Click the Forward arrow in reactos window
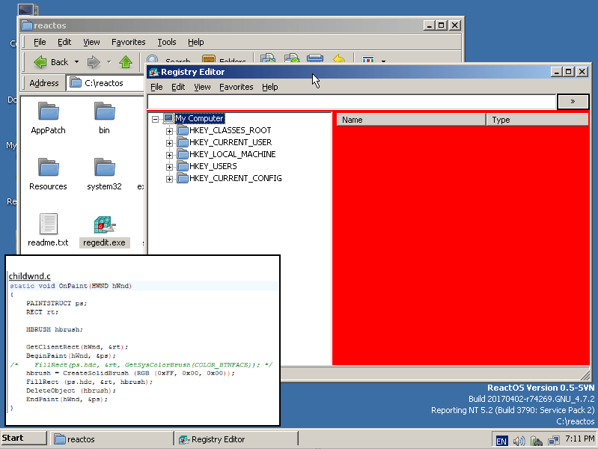 [94, 62]
